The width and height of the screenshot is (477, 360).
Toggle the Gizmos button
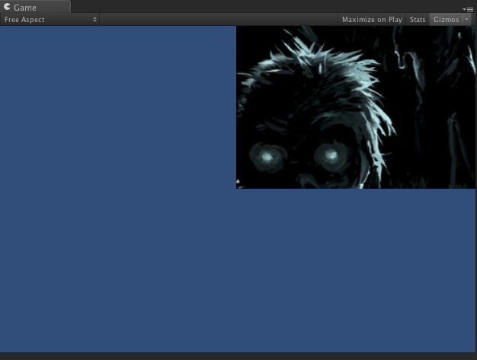pyautogui.click(x=446, y=20)
